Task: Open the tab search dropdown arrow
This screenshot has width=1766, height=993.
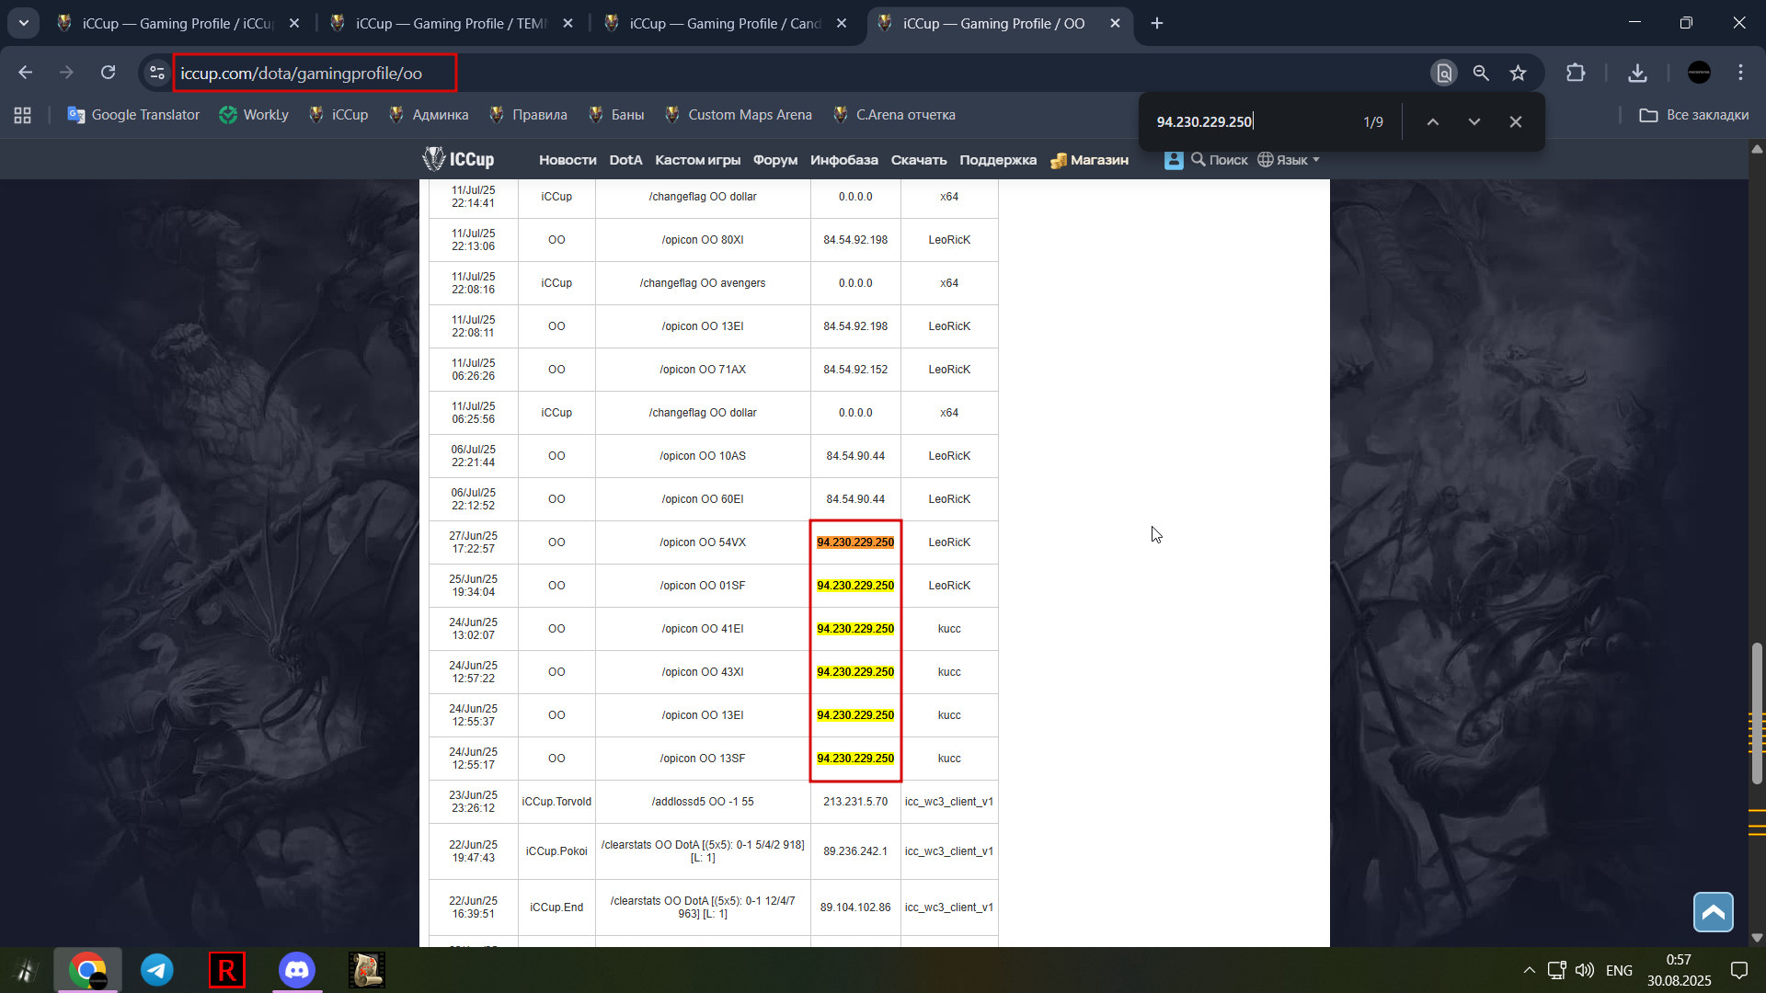Action: 24,23
